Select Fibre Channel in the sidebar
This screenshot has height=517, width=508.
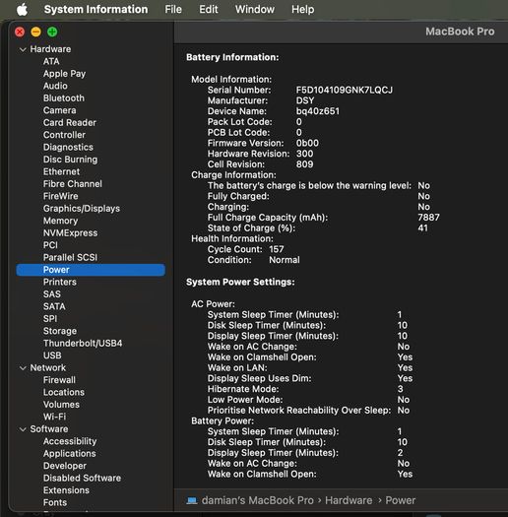[73, 183]
